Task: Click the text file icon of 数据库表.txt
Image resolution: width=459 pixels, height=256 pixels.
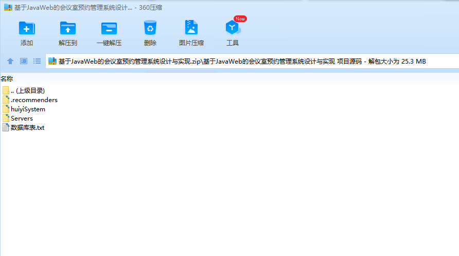Action: pos(6,127)
